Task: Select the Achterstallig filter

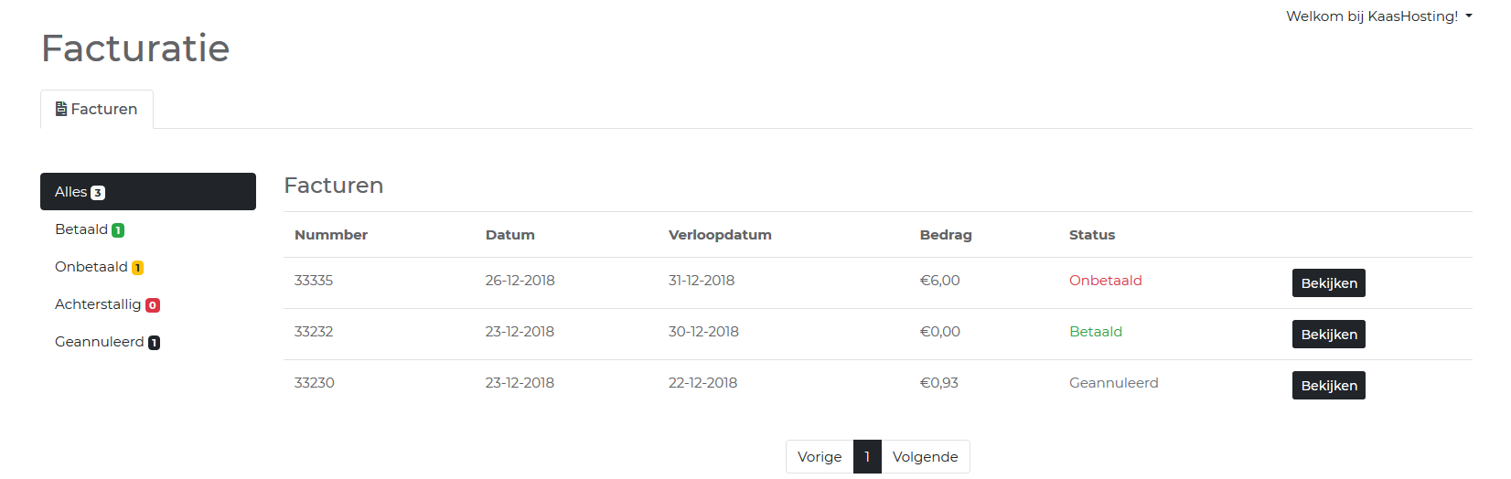Action: click(98, 304)
